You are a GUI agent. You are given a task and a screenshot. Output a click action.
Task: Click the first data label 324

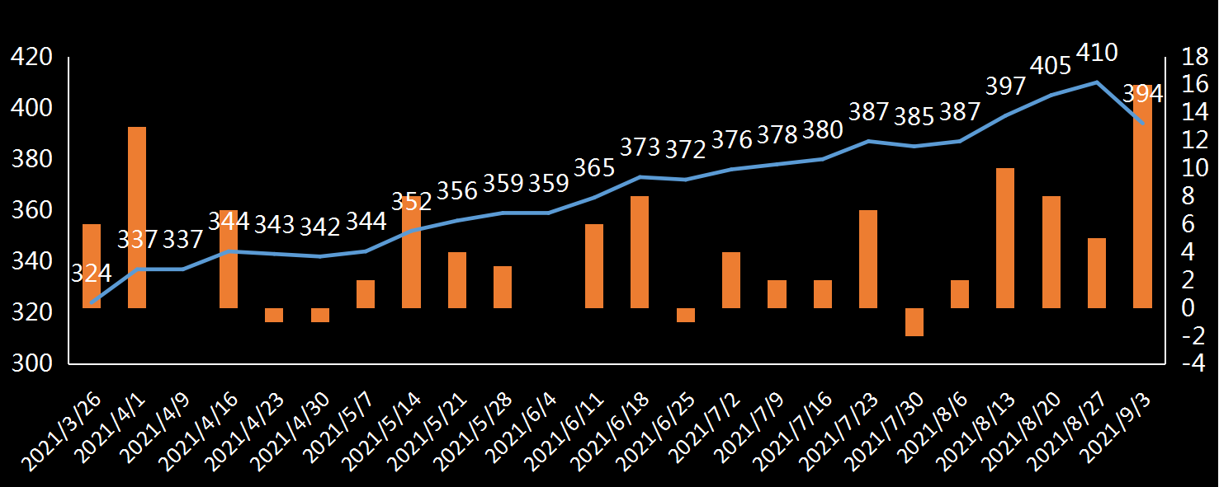click(x=91, y=274)
